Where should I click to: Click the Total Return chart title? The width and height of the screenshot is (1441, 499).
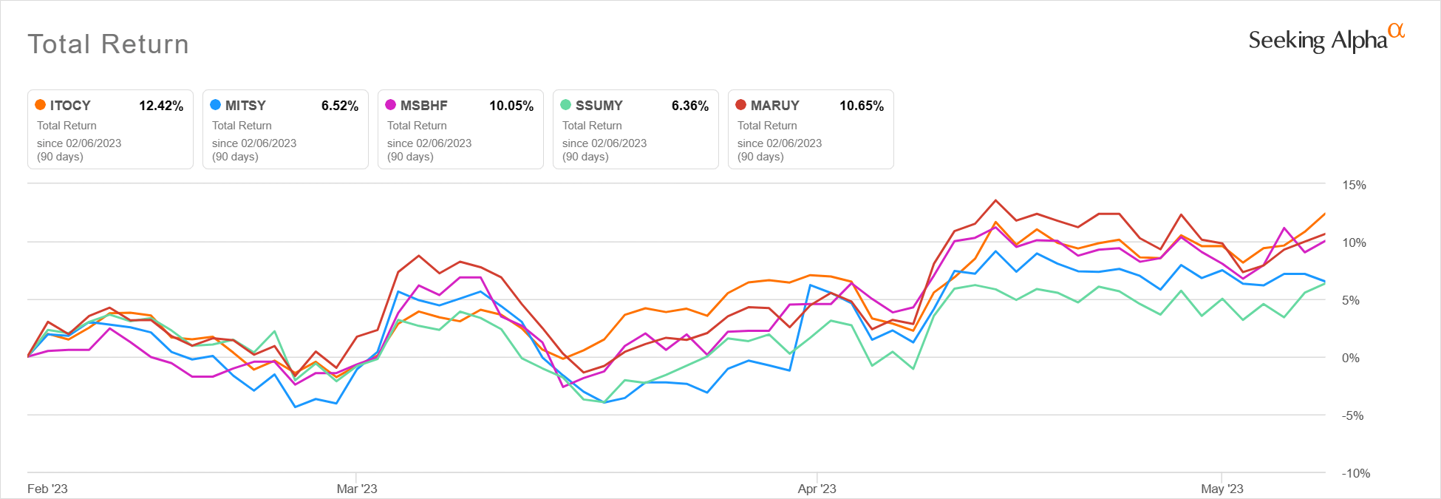tap(109, 44)
